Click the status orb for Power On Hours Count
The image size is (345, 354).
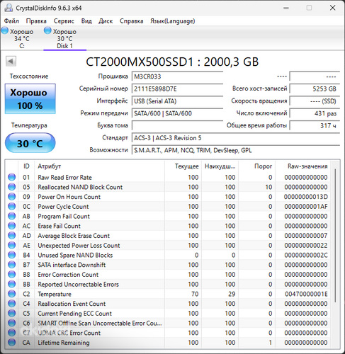pyautogui.click(x=11, y=197)
